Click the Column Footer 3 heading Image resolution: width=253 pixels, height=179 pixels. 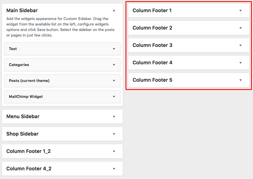click(152, 45)
